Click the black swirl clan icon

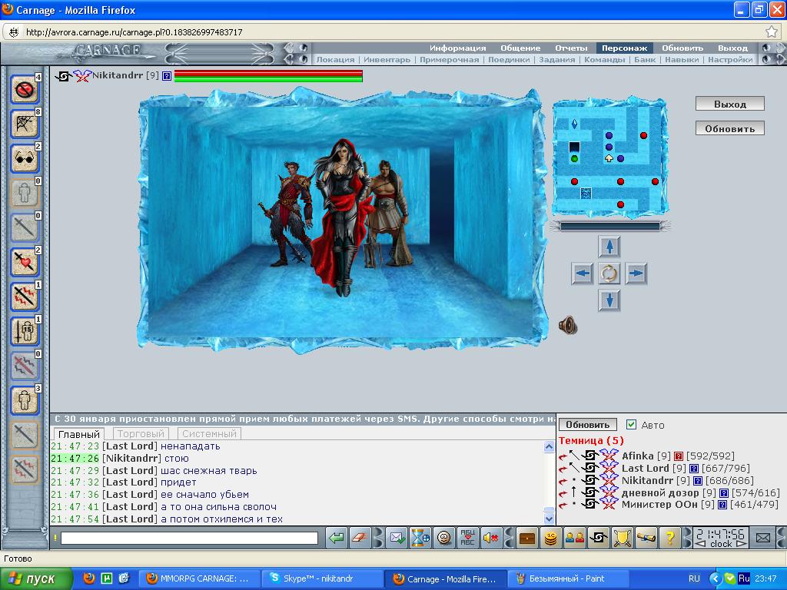click(x=598, y=539)
